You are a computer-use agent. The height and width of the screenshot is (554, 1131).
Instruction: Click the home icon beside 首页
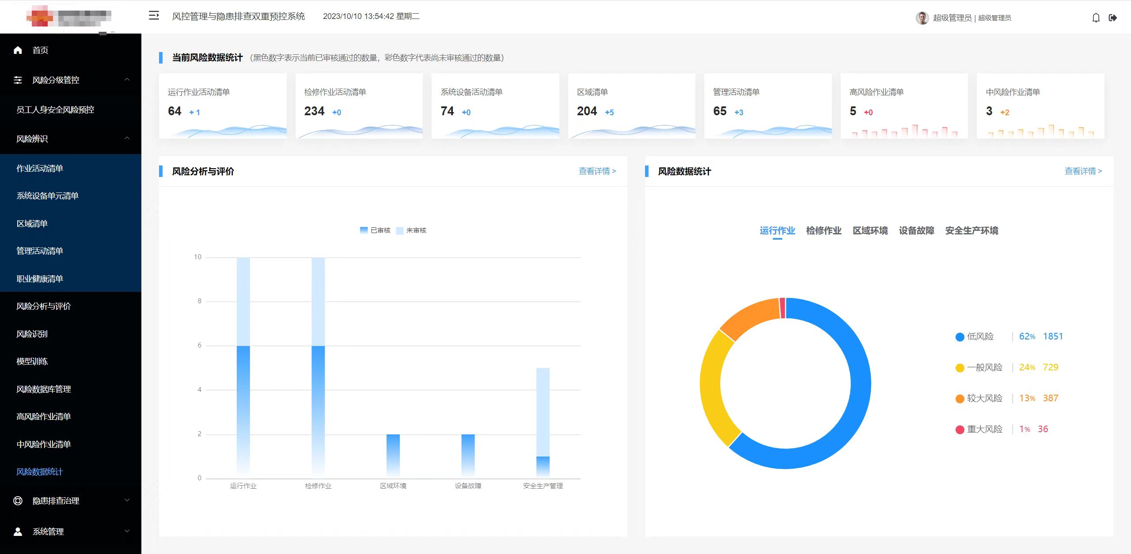18,50
